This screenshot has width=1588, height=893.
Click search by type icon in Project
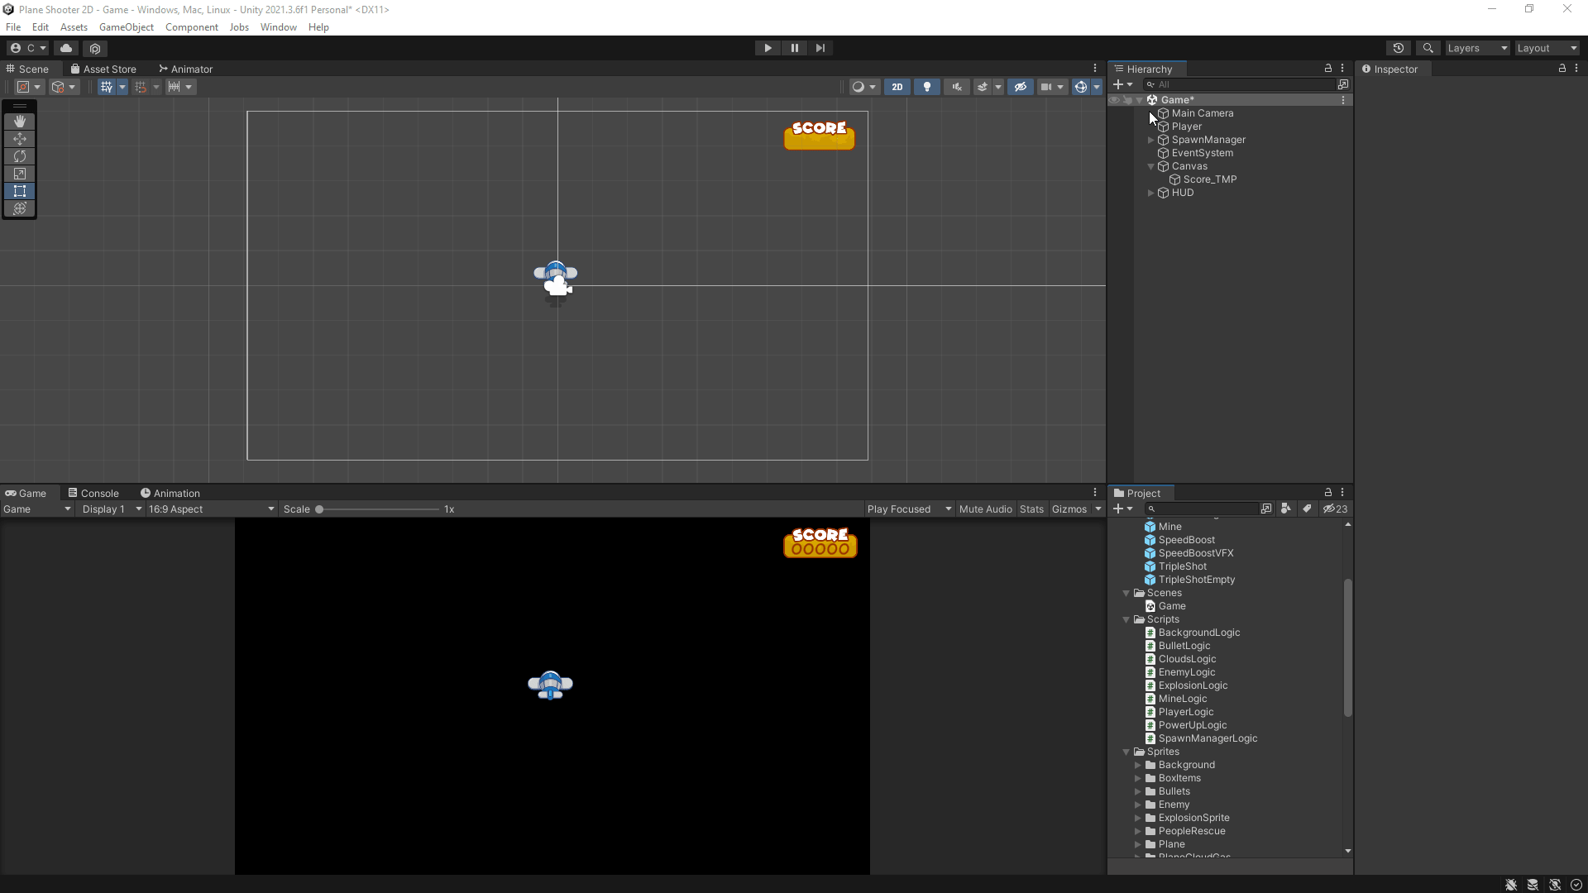(1286, 509)
